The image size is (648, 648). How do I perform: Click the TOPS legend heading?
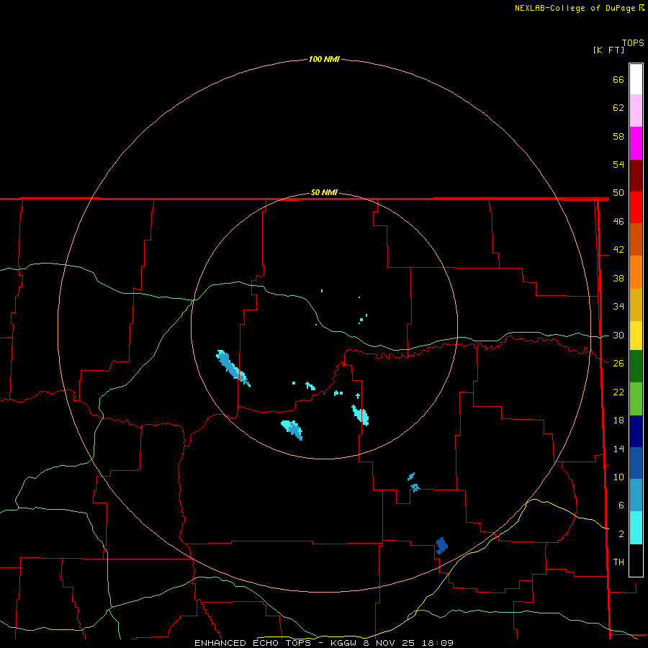[x=633, y=42]
